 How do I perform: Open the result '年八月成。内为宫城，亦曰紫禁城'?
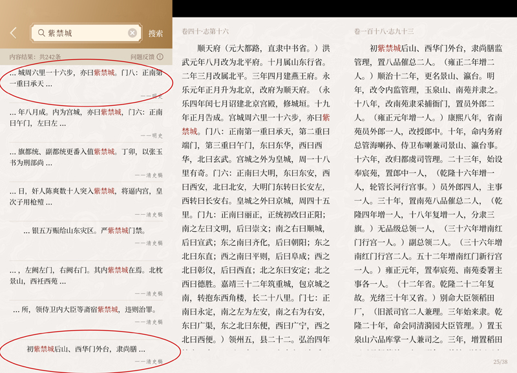(x=86, y=122)
